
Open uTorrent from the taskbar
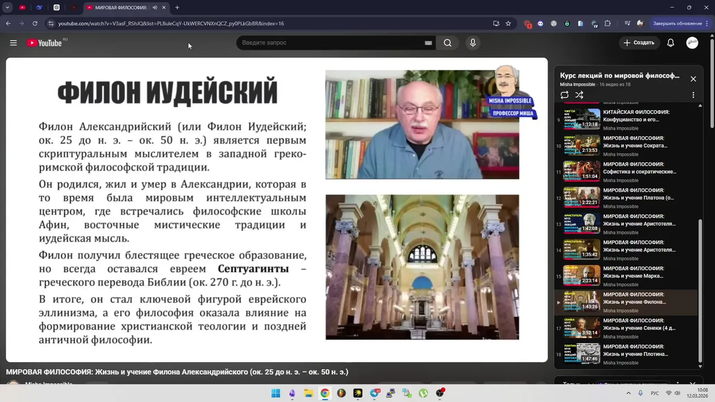[423, 393]
